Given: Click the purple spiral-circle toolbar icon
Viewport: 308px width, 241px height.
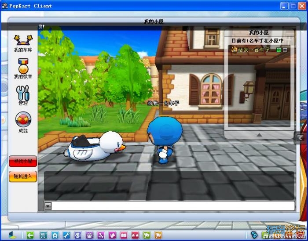Looking at the screenshot, I should (78, 235).
